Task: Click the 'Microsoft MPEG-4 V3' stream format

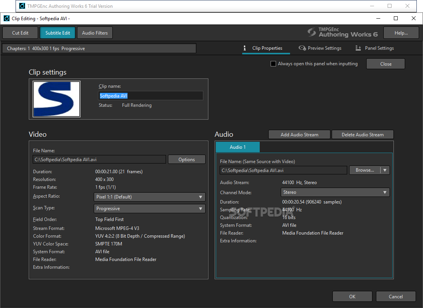Action: (117, 228)
